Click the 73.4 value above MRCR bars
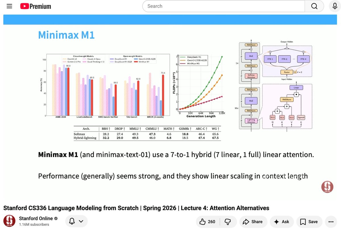 tap(163, 73)
